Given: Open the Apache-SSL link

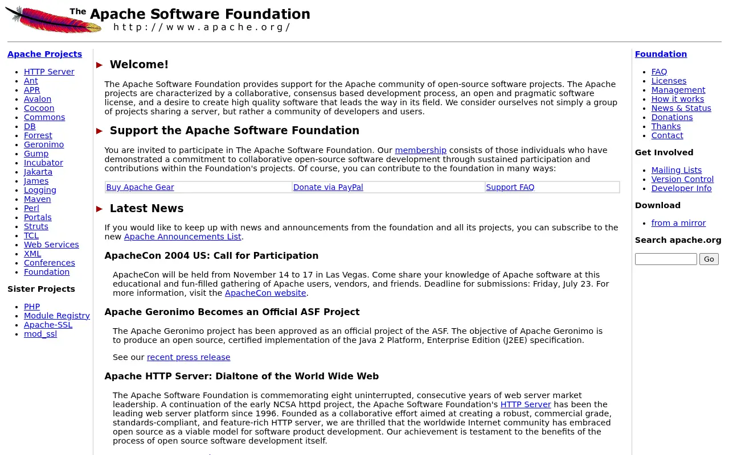Looking at the screenshot, I should (x=48, y=325).
